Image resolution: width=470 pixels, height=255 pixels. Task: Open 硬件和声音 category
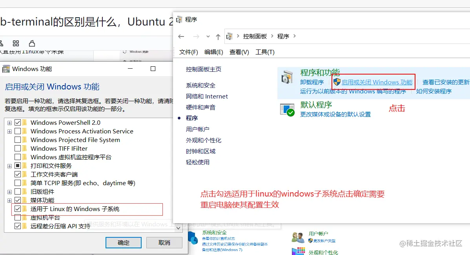pyautogui.click(x=200, y=107)
